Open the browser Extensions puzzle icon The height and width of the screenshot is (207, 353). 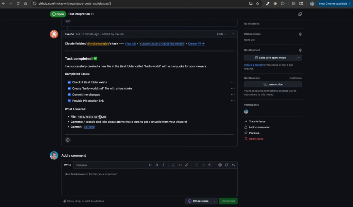[283, 4]
